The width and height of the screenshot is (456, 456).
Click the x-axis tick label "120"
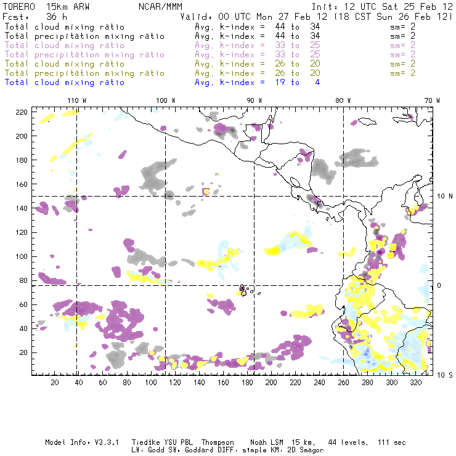[175, 383]
